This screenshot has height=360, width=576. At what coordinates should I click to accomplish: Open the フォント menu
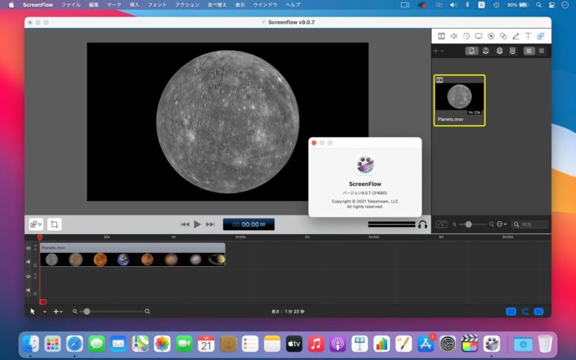[157, 4]
